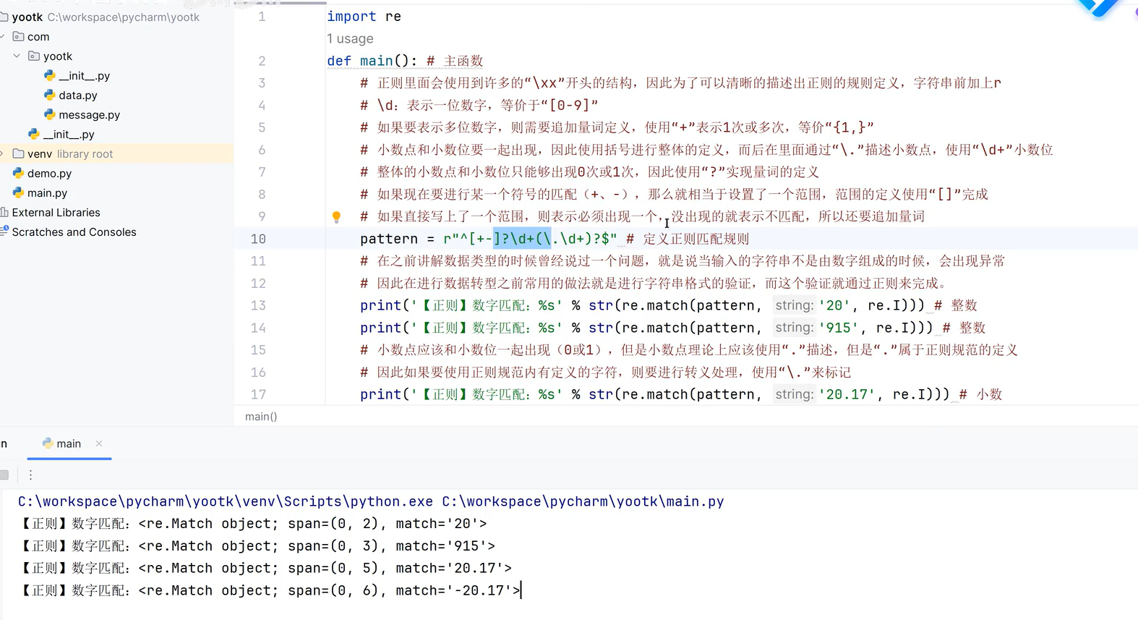Click the '20.17' string on line 17
Screen dimensions: 1138x620
click(x=846, y=394)
